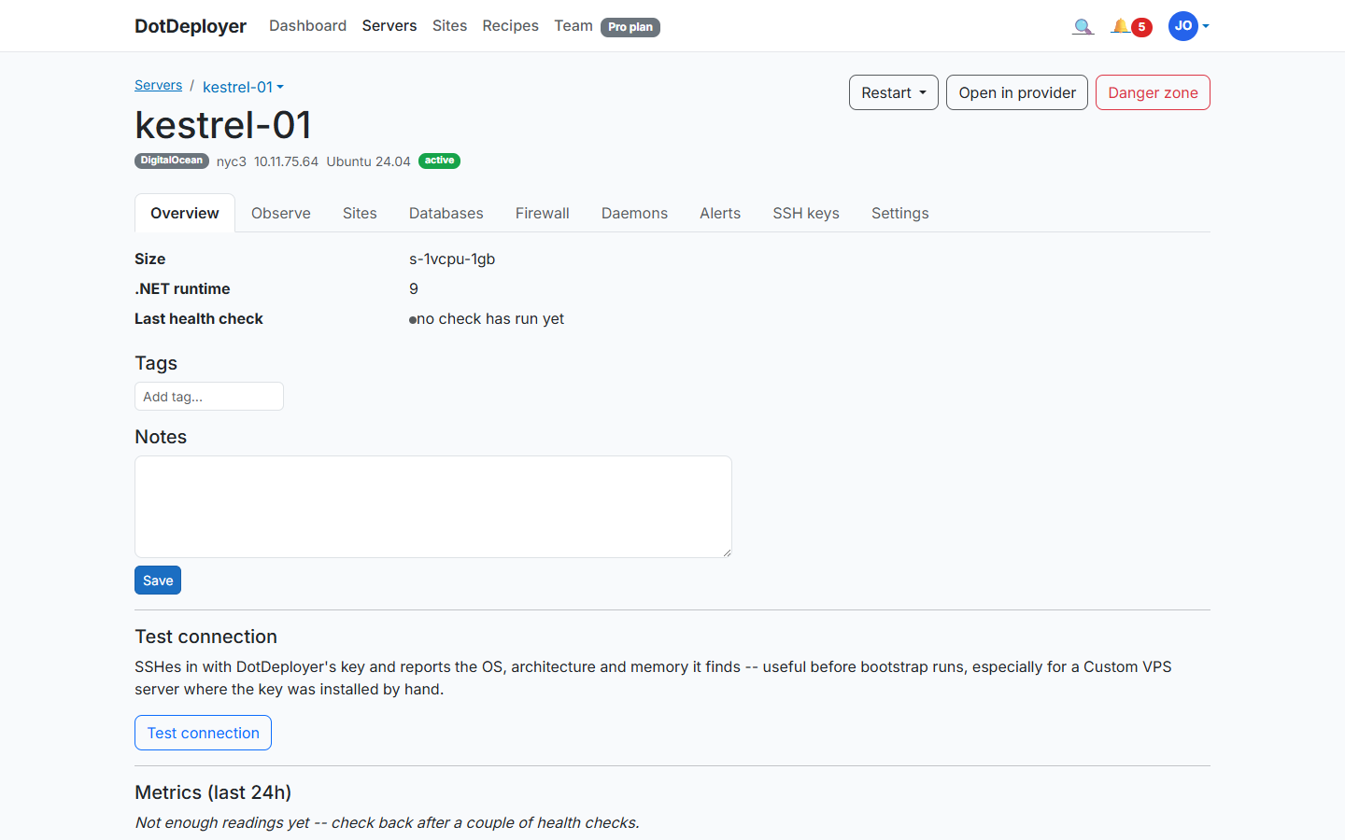Open Servers in top navigation

click(x=389, y=26)
